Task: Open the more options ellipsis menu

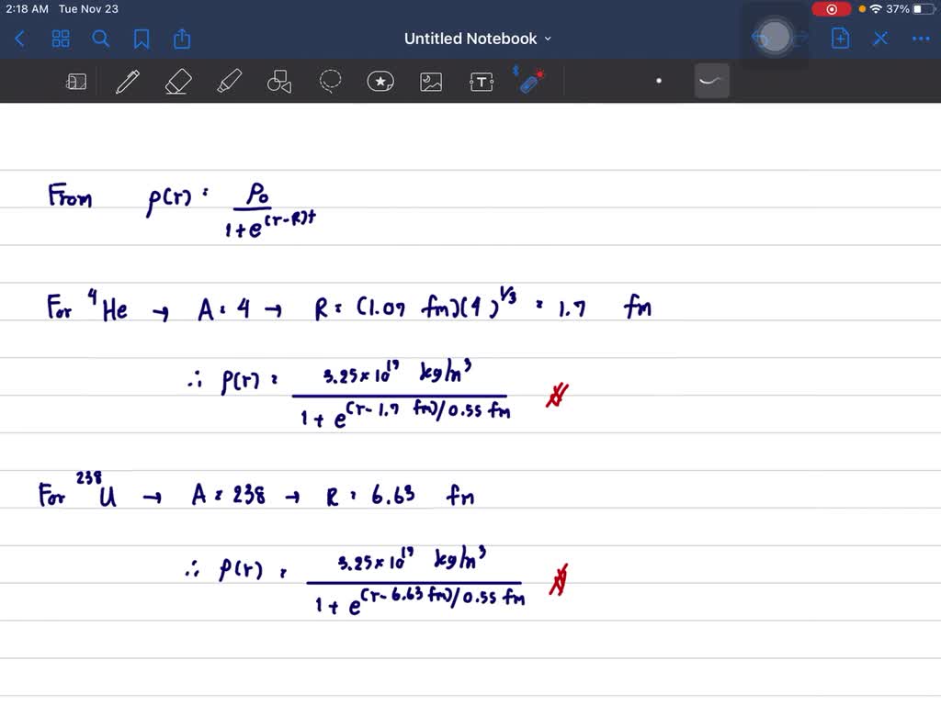Action: (x=921, y=39)
